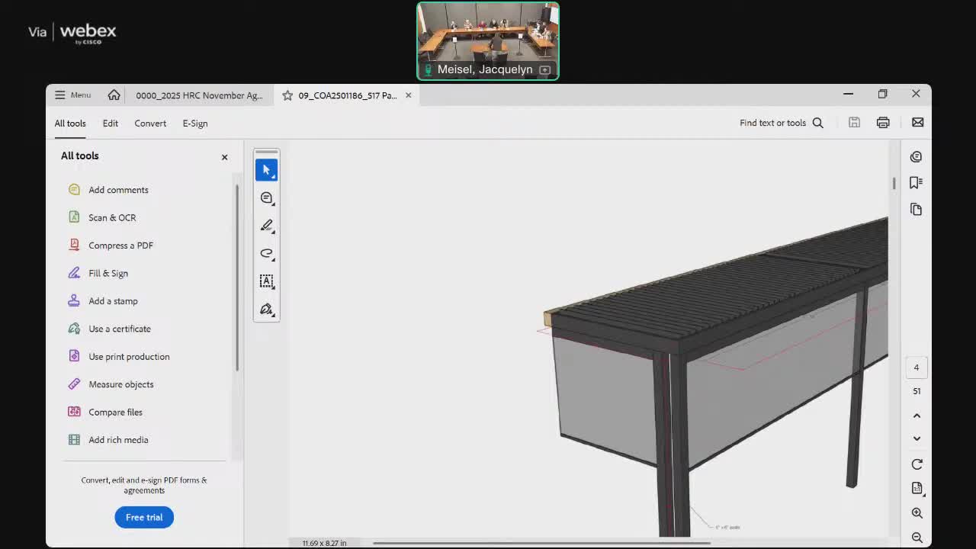Click the Add comments icon
976x549 pixels.
74,190
